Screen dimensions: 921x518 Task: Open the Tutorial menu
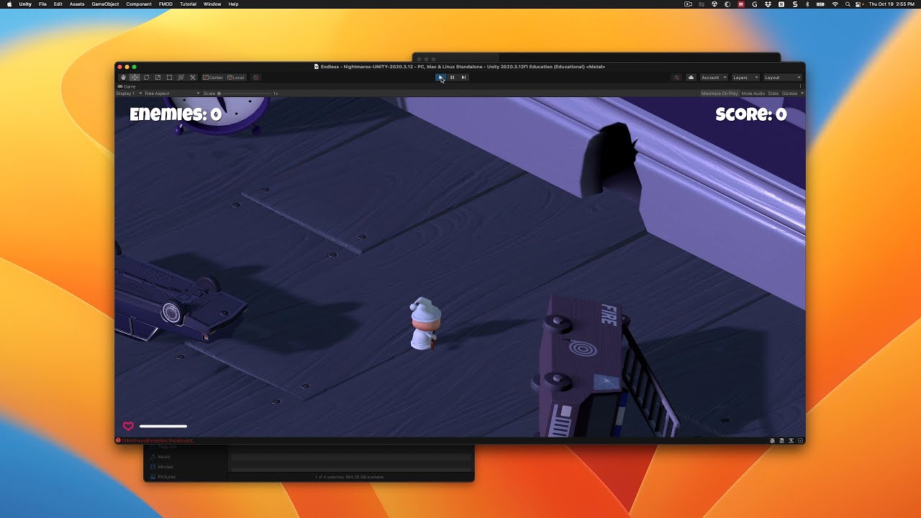(188, 4)
